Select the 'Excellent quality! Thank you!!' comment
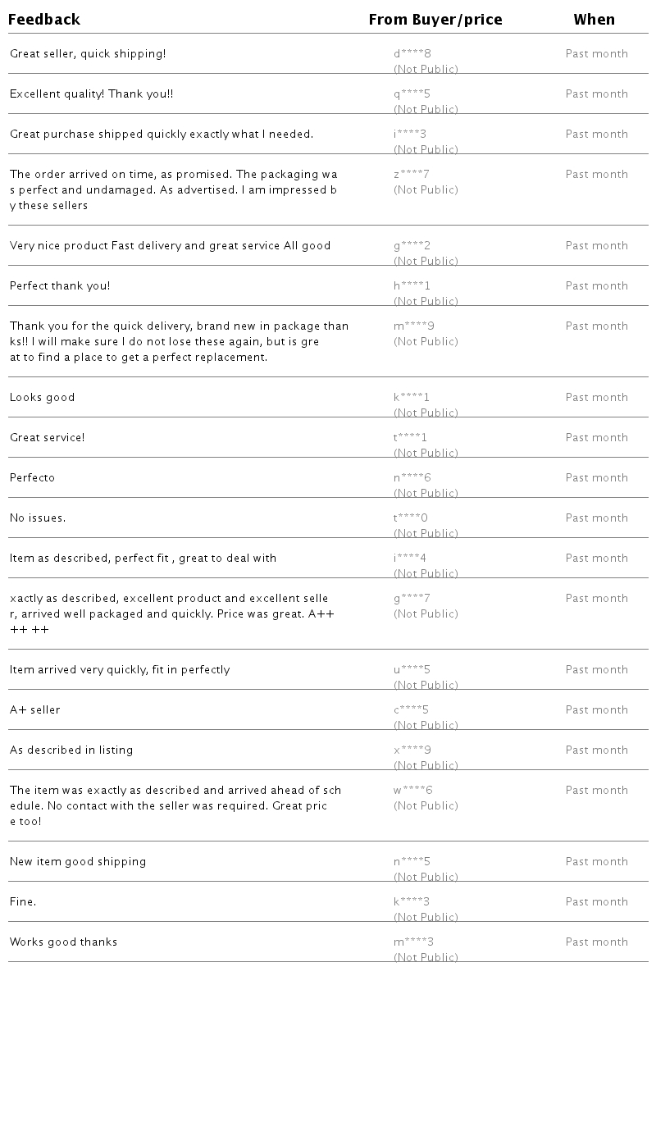The width and height of the screenshot is (656, 1122). tap(92, 94)
